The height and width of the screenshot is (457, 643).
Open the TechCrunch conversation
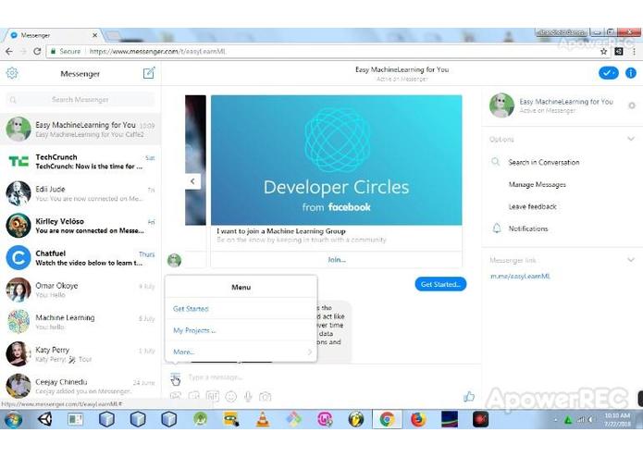pos(80,161)
